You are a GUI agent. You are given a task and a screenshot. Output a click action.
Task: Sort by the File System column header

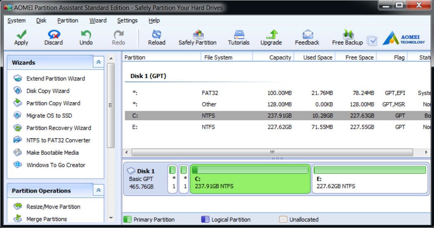[x=226, y=57]
